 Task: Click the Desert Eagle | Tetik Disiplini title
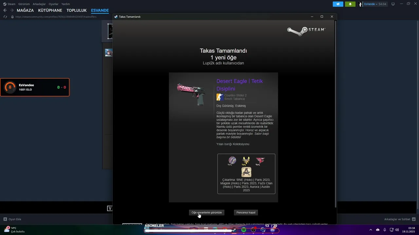click(240, 85)
